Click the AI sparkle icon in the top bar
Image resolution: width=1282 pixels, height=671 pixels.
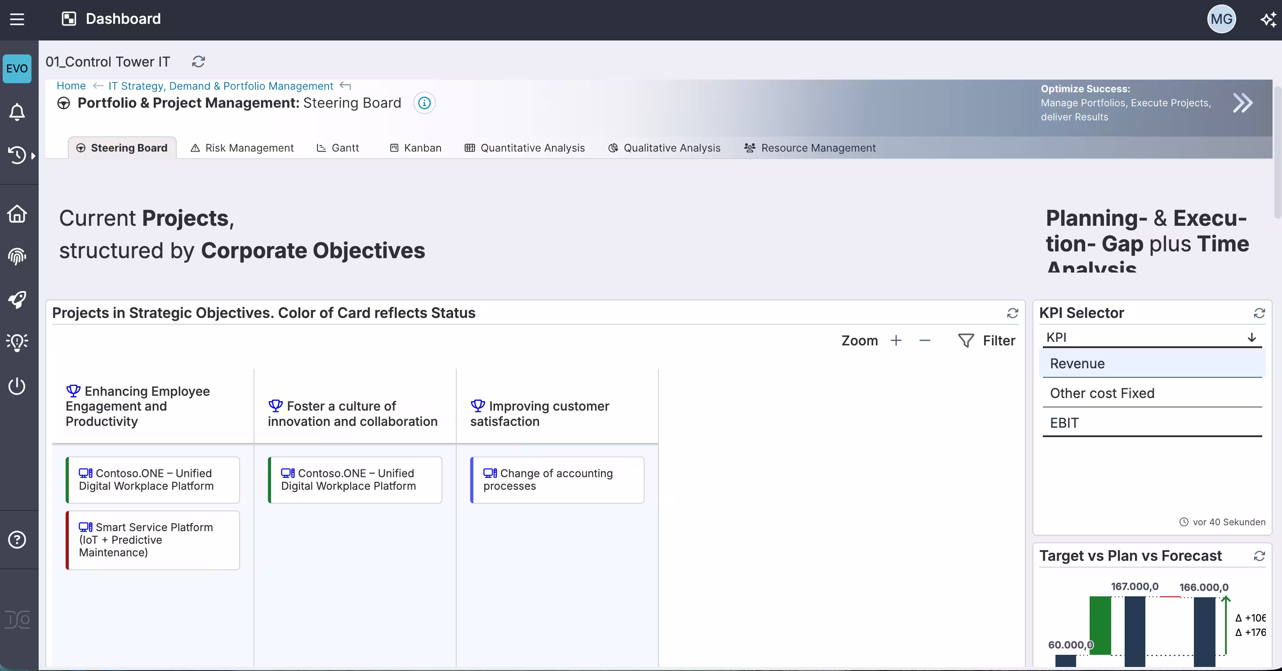click(1268, 19)
